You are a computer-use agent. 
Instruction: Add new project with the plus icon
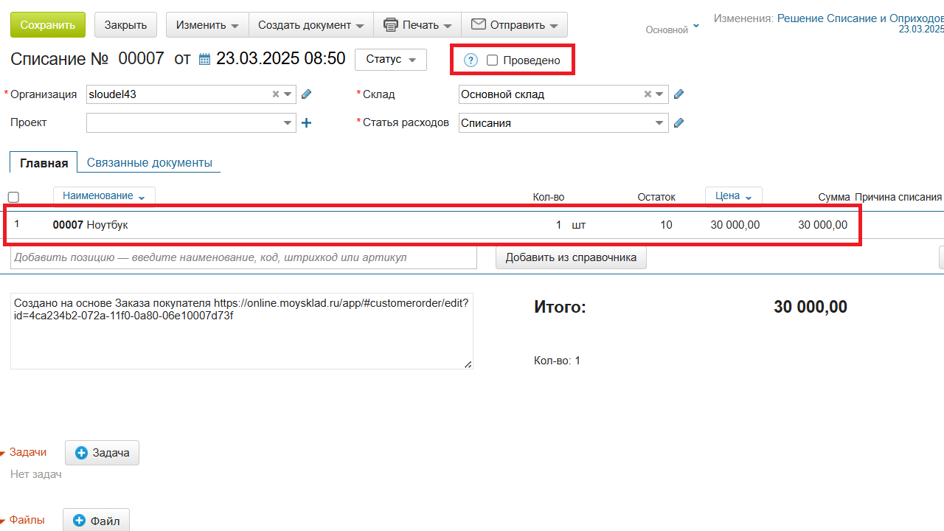click(x=307, y=123)
